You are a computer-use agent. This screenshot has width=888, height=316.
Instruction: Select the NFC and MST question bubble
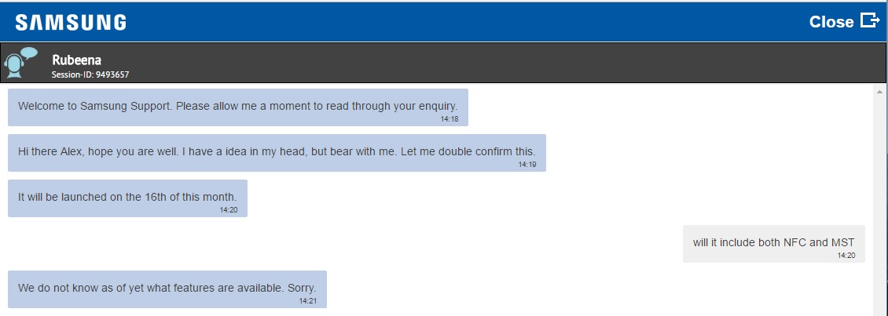[x=773, y=242]
